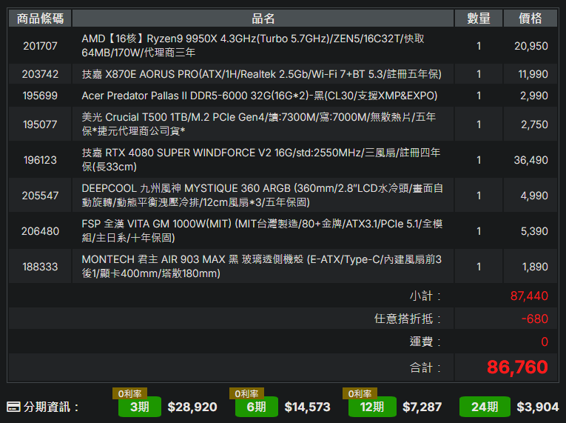Click the $7,287 installment amount
Viewport: 566px width, 423px height.
422,407
